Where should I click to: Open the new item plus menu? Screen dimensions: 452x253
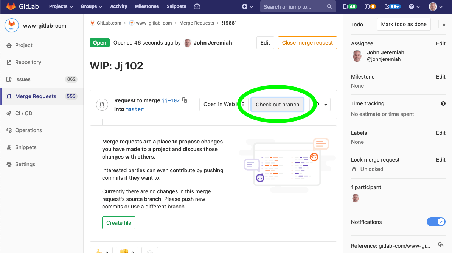point(248,7)
